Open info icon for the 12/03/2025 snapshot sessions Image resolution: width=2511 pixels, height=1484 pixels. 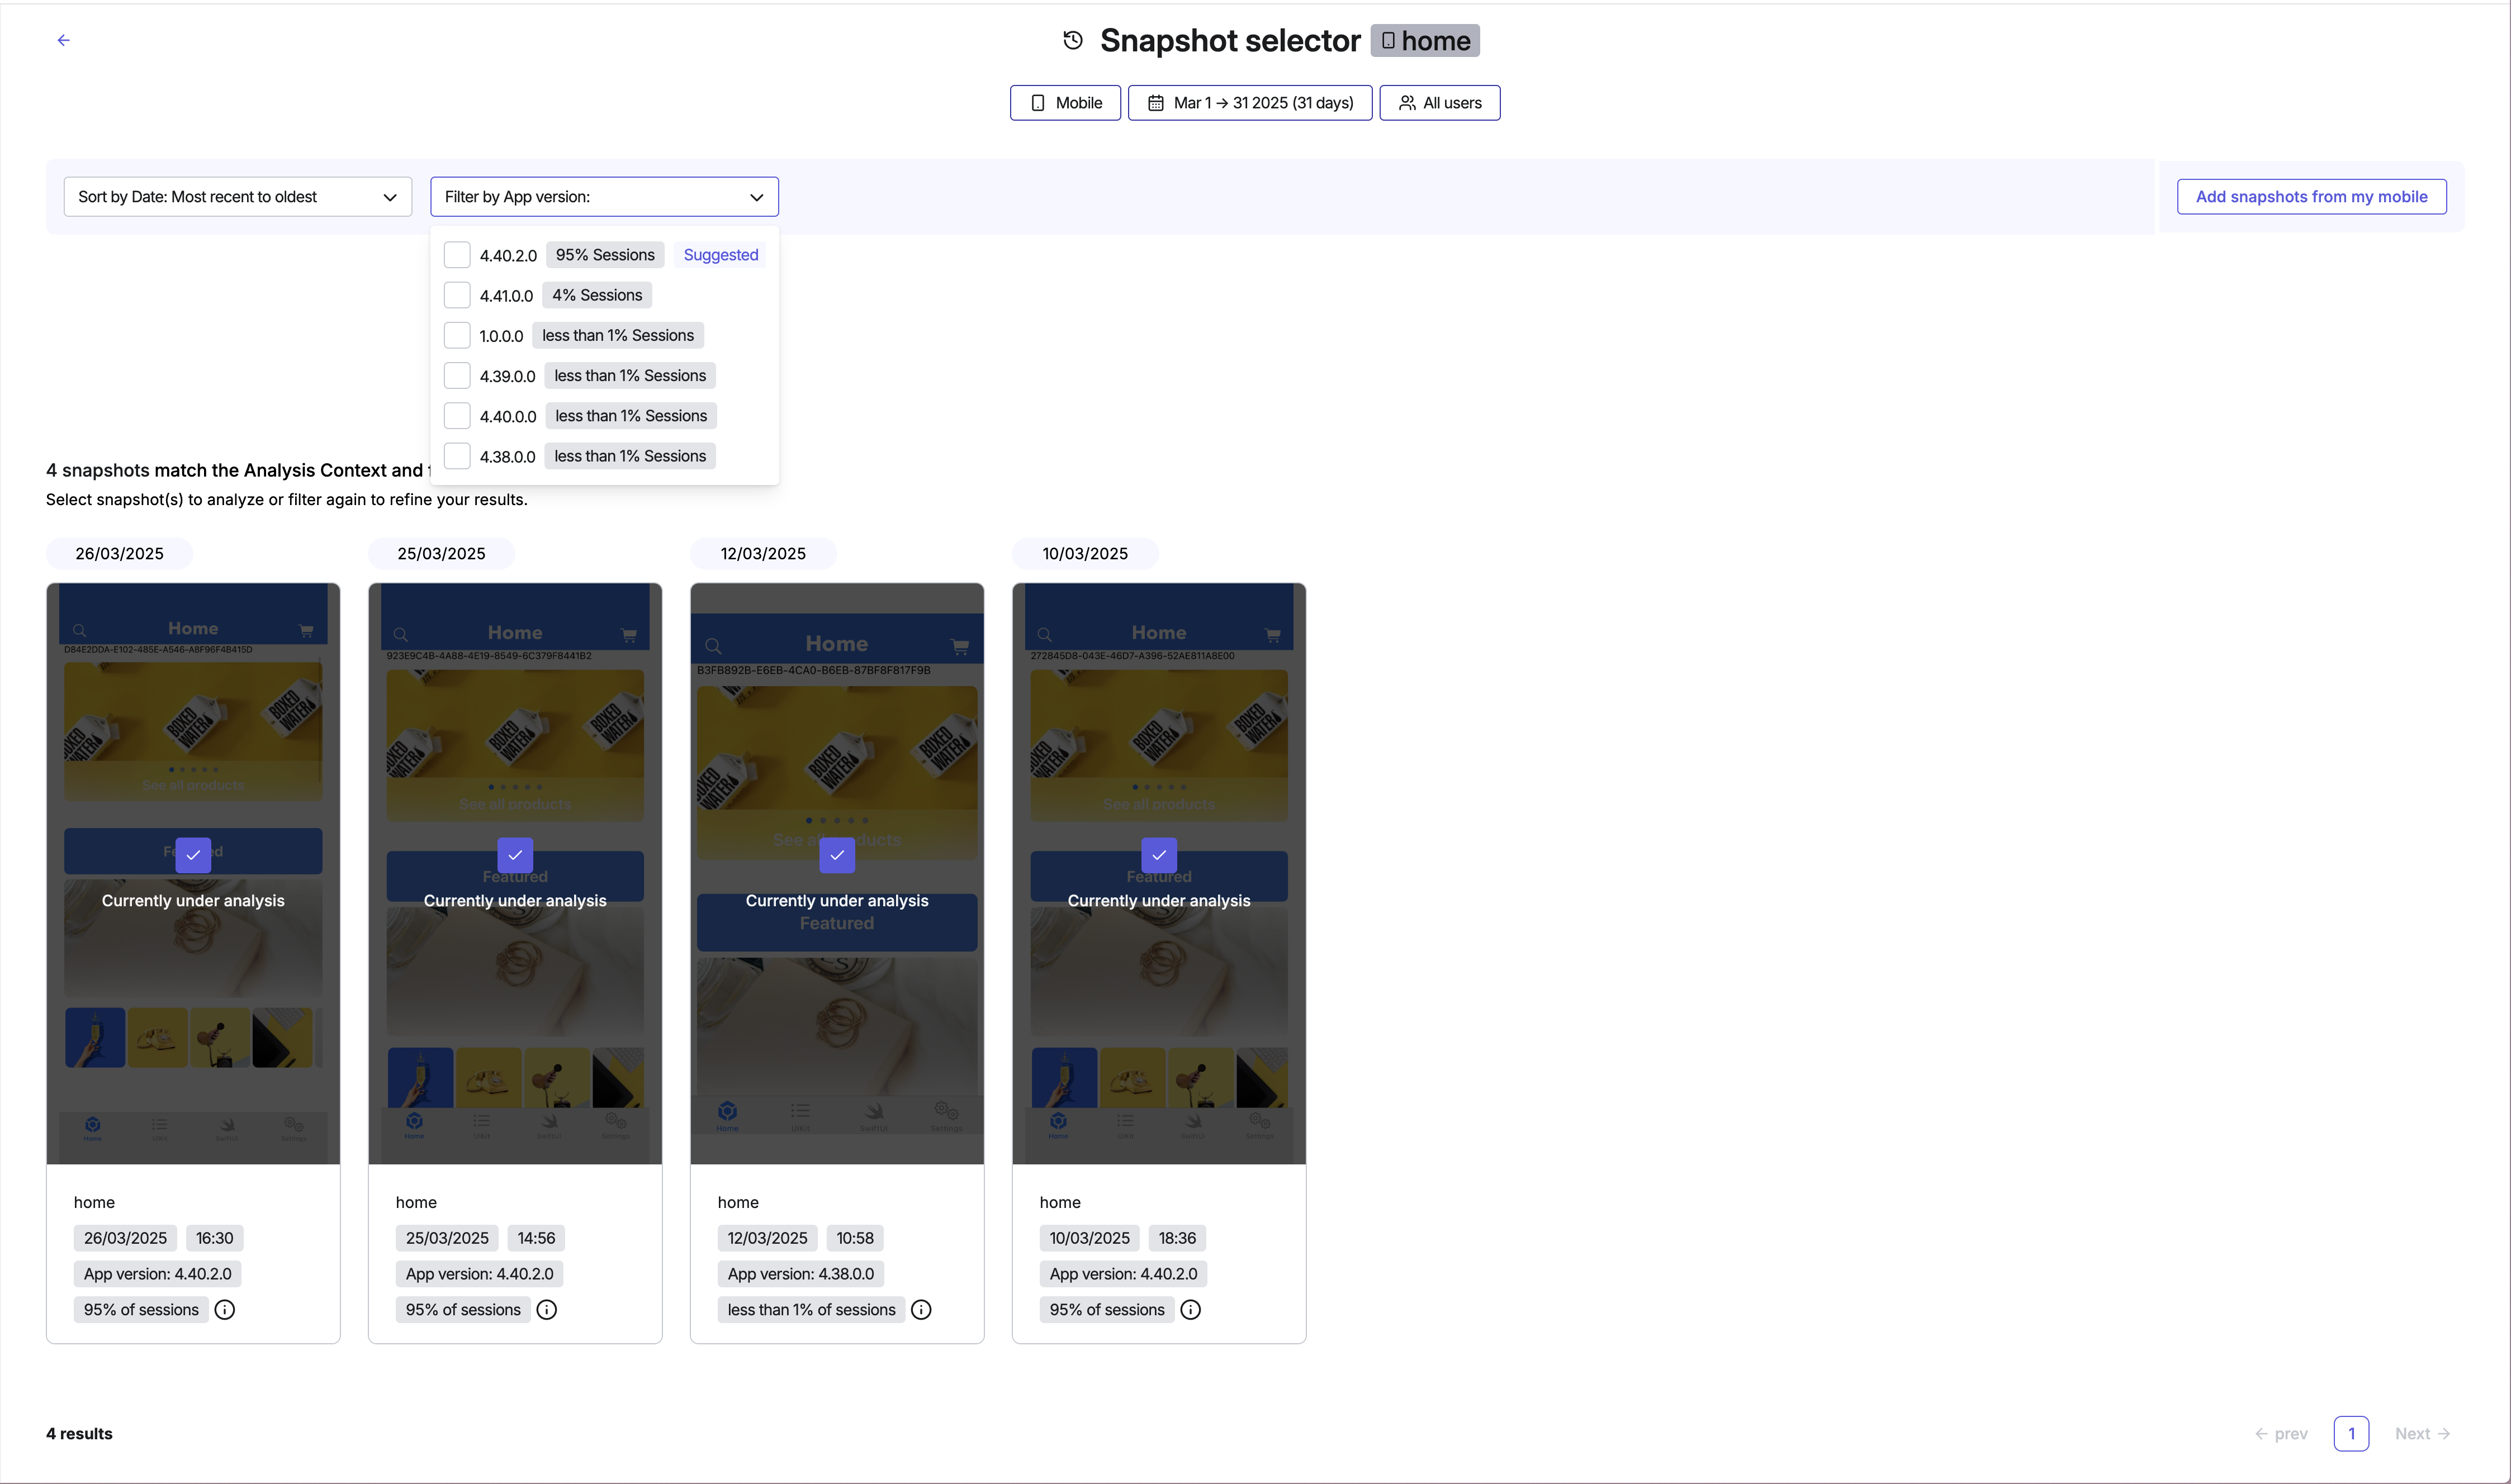921,1310
